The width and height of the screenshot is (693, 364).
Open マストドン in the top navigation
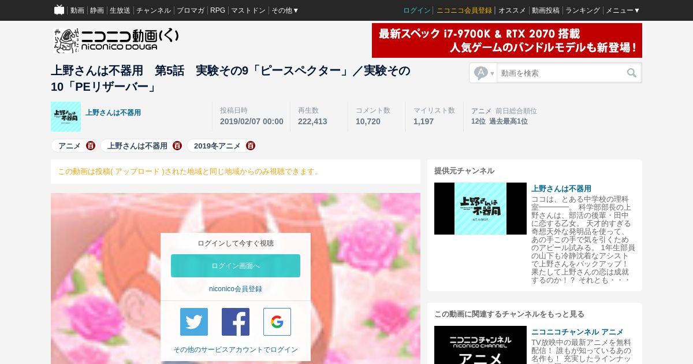pyautogui.click(x=248, y=10)
